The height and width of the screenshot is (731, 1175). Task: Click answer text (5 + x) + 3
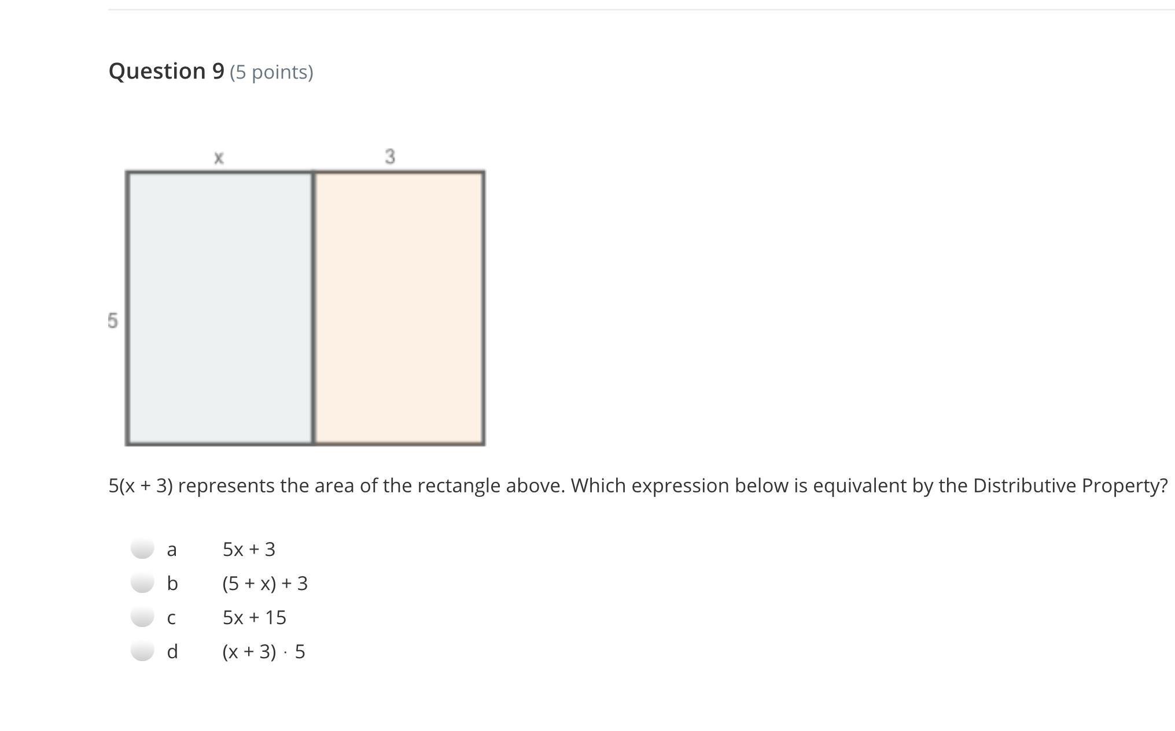[x=265, y=583]
